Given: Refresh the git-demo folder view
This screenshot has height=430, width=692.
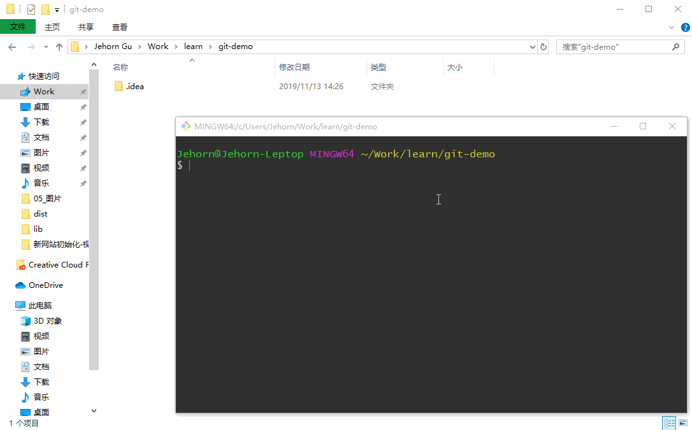Looking at the screenshot, I should (544, 47).
